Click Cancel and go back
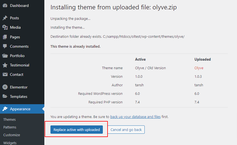 pos(126,130)
